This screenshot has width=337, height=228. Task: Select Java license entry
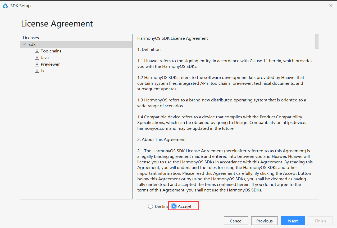click(x=45, y=57)
